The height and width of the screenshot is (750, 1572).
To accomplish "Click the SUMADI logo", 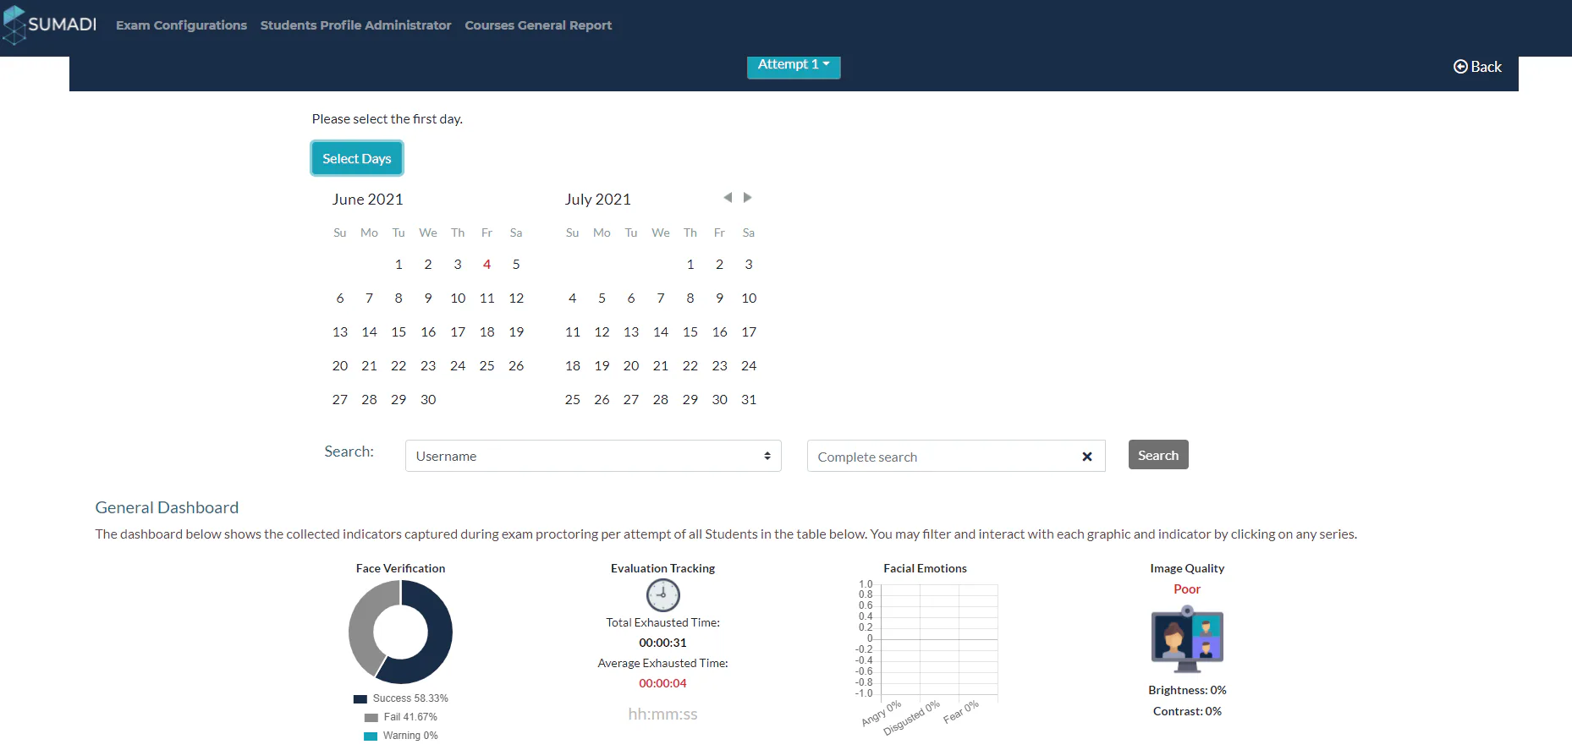I will pyautogui.click(x=50, y=25).
